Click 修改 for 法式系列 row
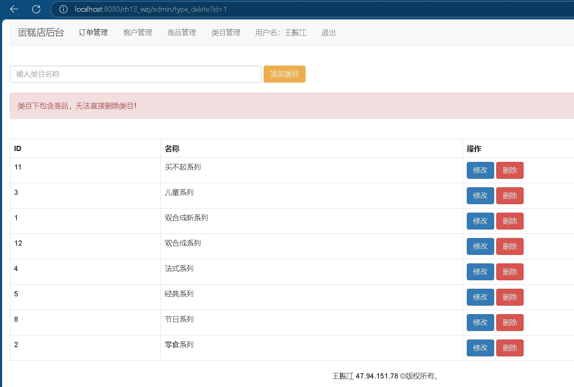 480,272
